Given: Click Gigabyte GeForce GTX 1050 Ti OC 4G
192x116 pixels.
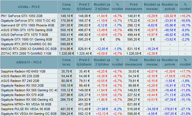Looking at the screenshot, I should [28, 21].
